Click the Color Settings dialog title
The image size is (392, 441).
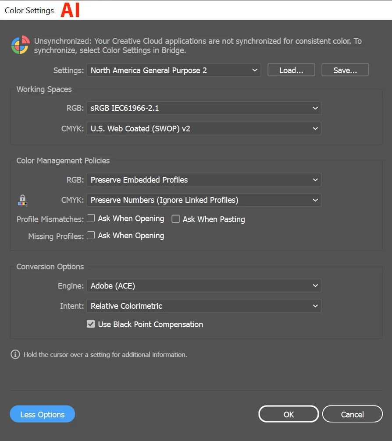[29, 11]
